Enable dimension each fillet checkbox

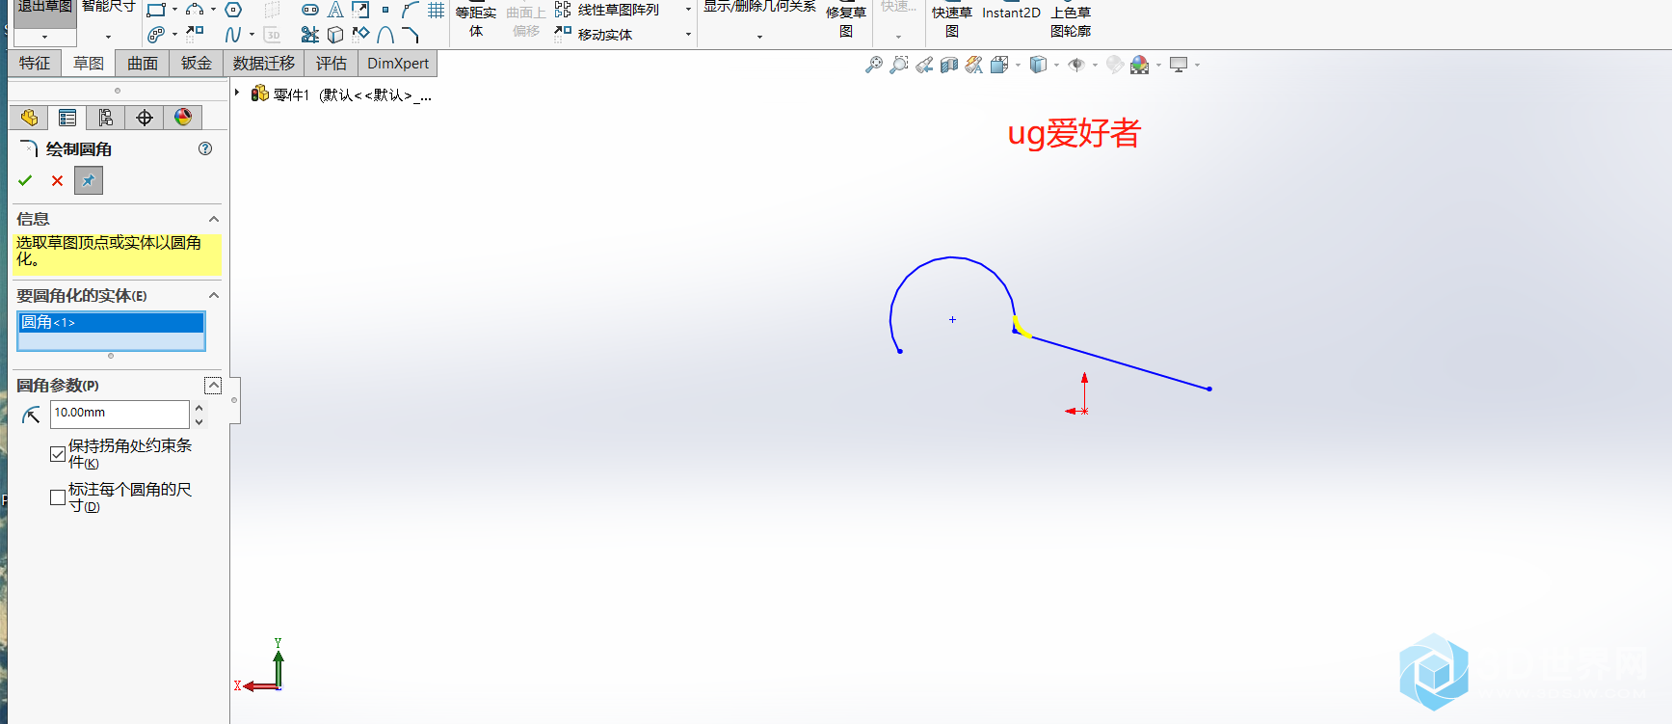[58, 497]
